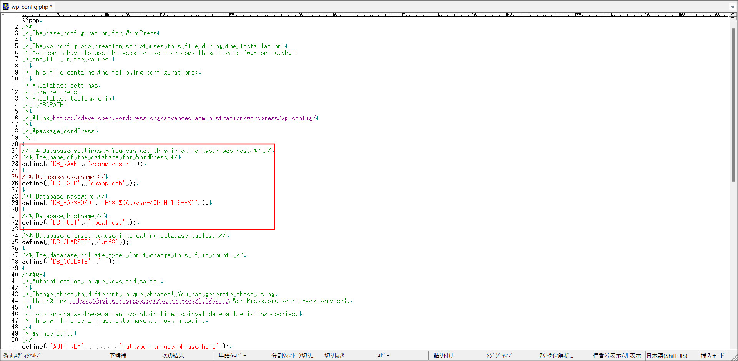Click the Hidemaru icon on the wp-config.php tab
This screenshot has width=738, height=361.
tap(6, 7)
